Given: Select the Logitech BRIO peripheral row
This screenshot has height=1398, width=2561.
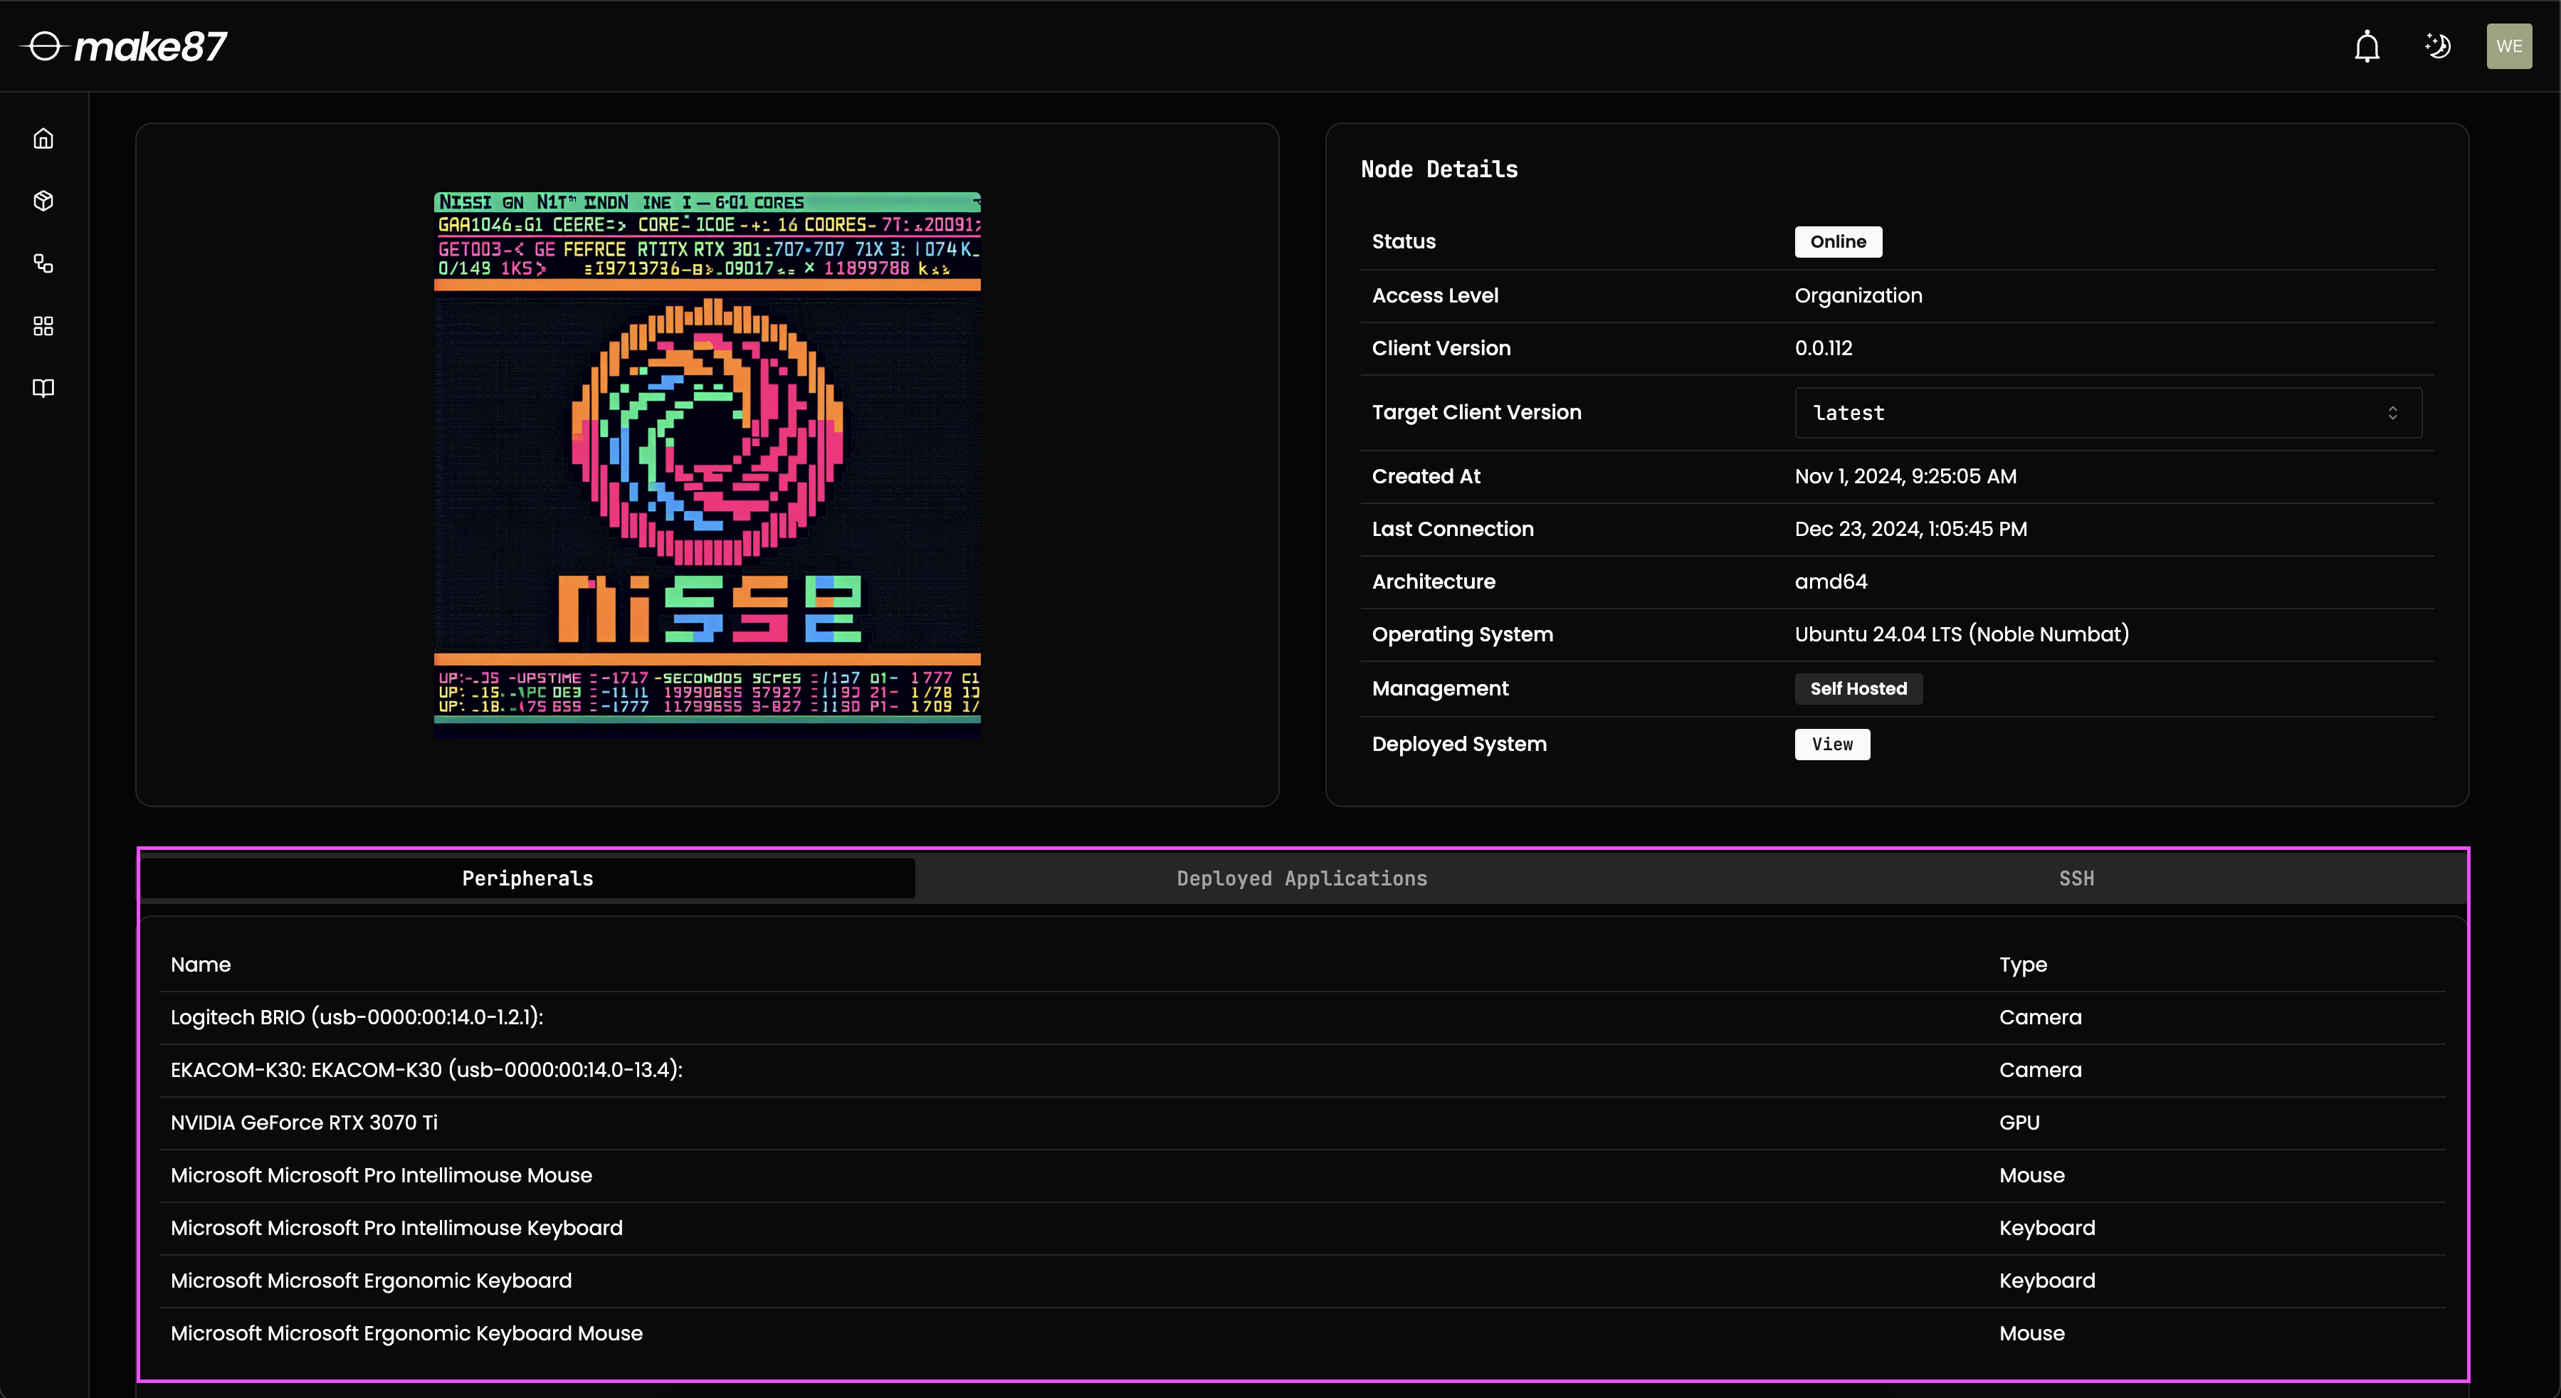Looking at the screenshot, I should click(1301, 1017).
